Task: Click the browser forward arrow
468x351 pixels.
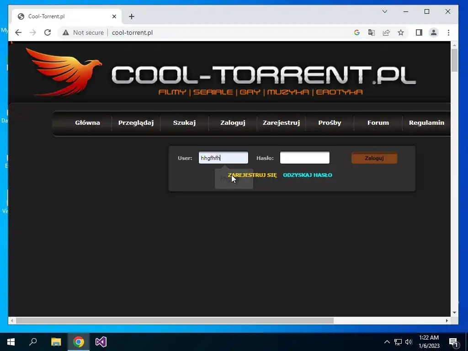Action: tap(33, 32)
